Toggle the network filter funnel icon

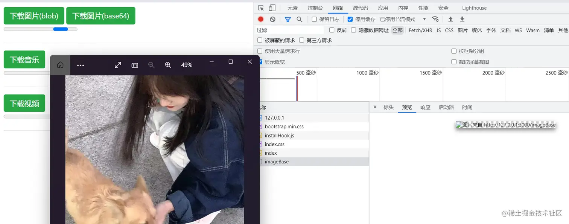pos(288,19)
